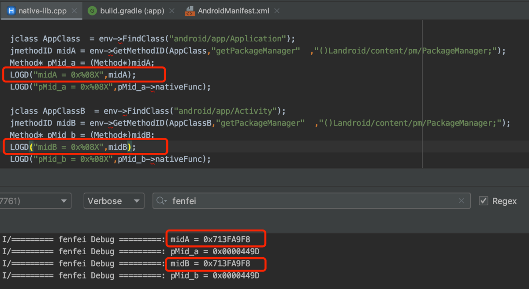
Task: Click the log line pMid_a = 0x0000449D
Action: pyautogui.click(x=130, y=252)
